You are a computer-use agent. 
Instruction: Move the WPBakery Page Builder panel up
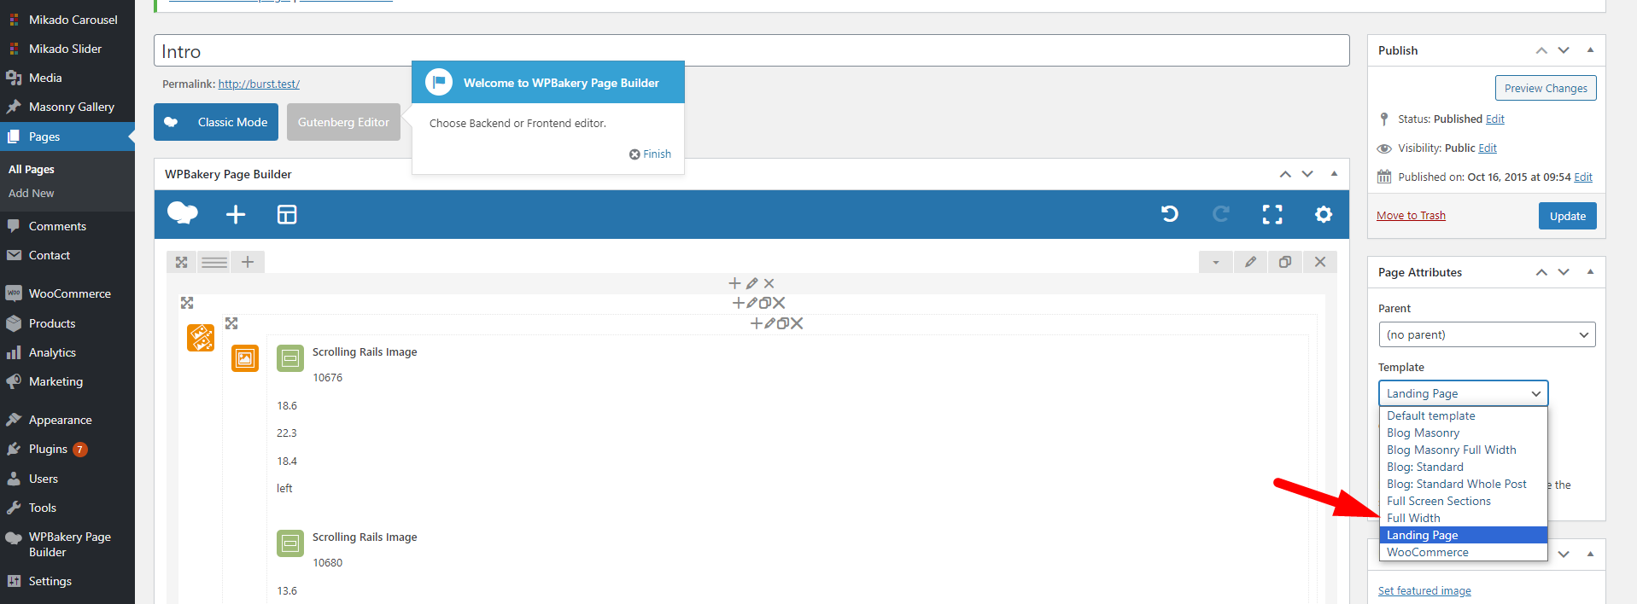1285,174
